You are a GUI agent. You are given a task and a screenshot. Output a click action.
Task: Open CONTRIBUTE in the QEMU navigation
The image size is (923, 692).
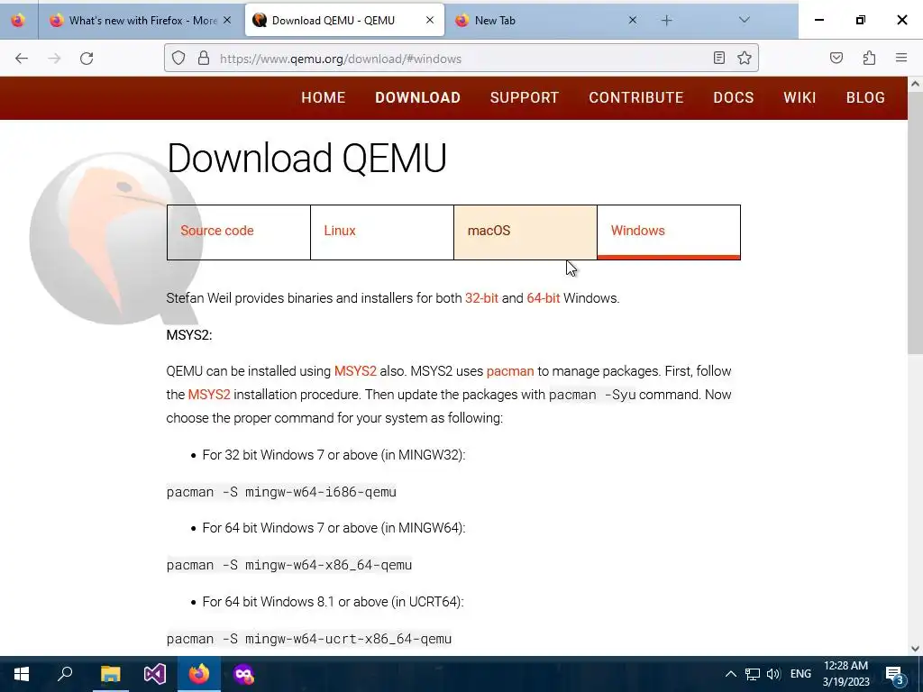[x=636, y=97]
